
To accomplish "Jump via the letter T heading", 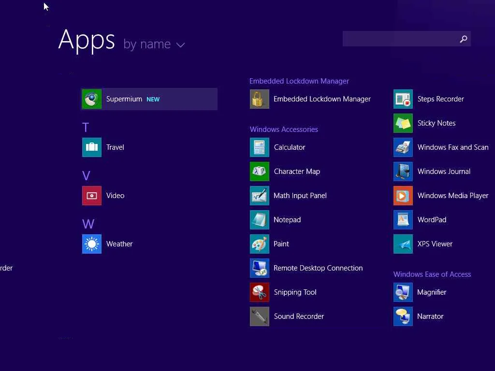I will 86,128.
